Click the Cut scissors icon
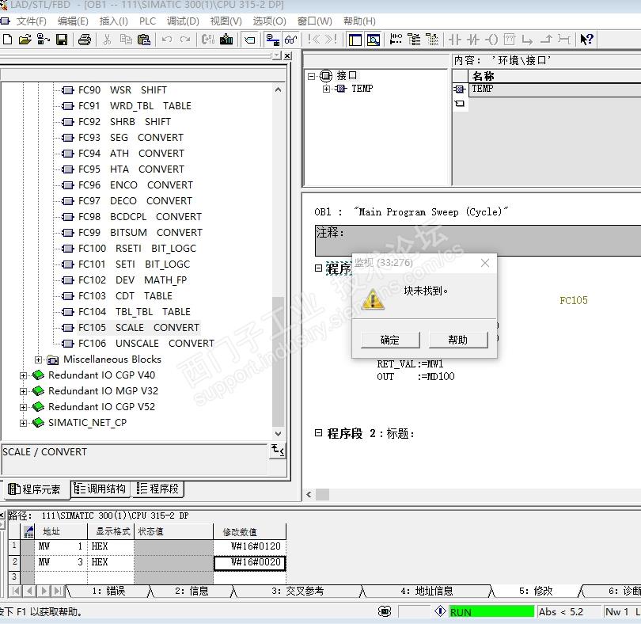 tap(107, 40)
